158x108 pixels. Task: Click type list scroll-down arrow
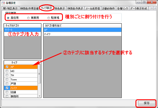pos(39,96)
